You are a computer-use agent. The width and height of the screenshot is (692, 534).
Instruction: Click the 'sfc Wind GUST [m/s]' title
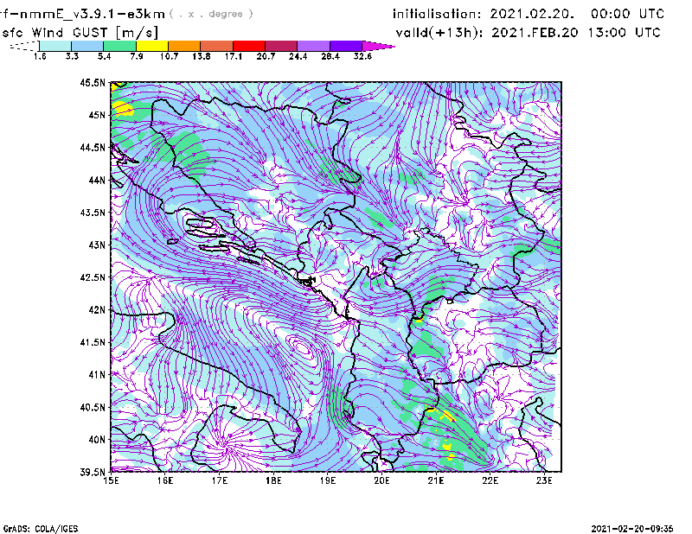(80, 33)
